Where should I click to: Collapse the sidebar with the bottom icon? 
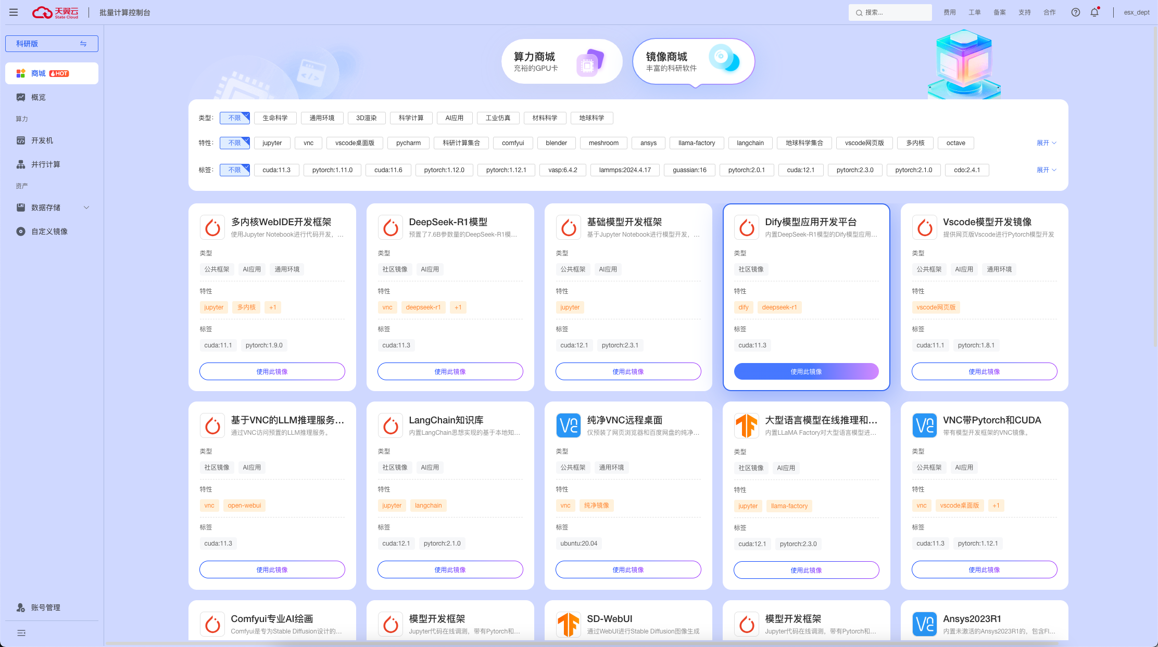21,633
